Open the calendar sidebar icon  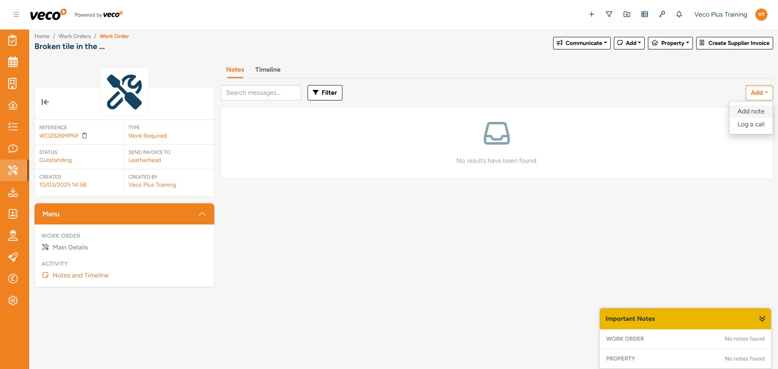tap(13, 62)
